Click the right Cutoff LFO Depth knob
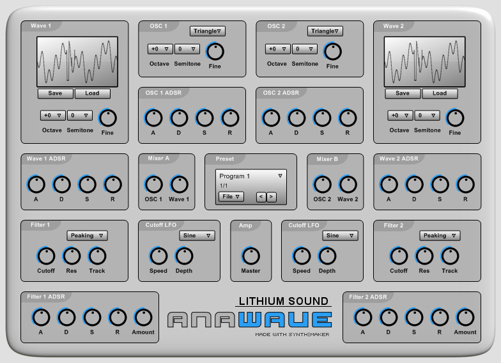 pyautogui.click(x=327, y=256)
